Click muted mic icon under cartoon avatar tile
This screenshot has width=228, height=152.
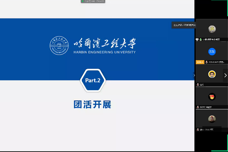(x=198, y=85)
